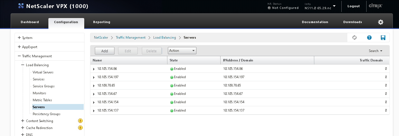Expand the Info version dropdown arrow
The image size is (399, 136).
coord(334,6)
